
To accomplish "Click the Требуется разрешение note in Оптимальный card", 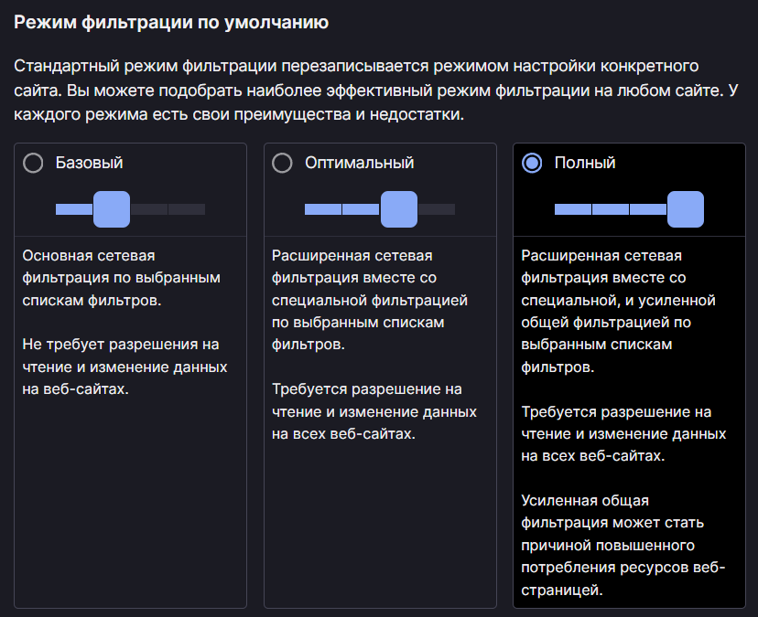I will point(374,411).
